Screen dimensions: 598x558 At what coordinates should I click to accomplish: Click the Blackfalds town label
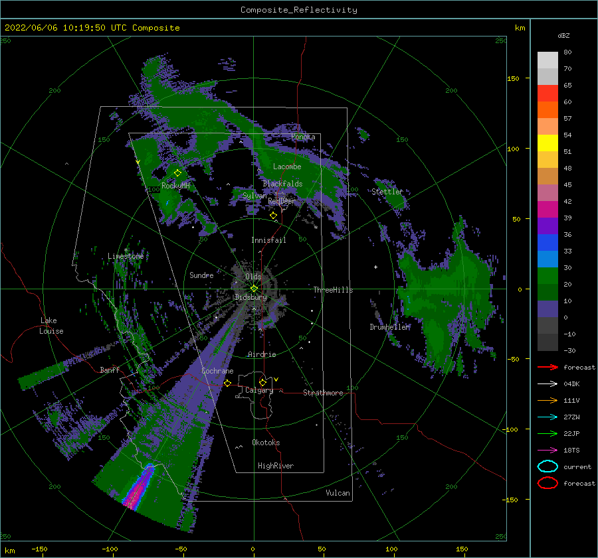(x=282, y=184)
